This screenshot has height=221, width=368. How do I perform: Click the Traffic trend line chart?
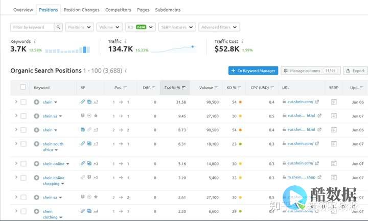coord(174,49)
